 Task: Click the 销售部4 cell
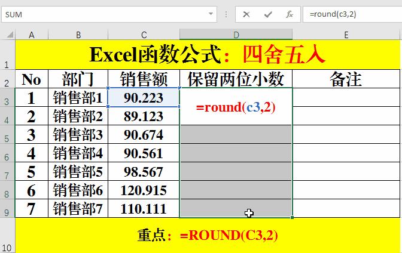coord(78,153)
